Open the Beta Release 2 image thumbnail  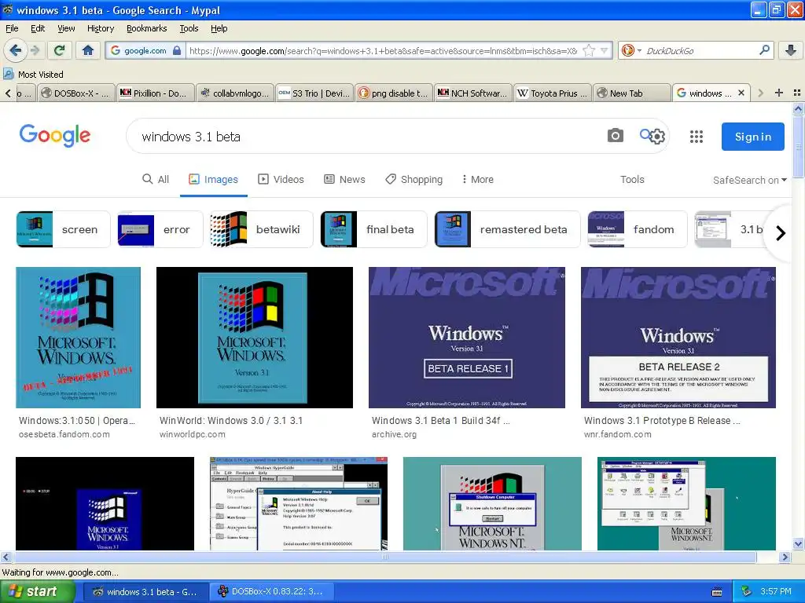[x=678, y=338]
